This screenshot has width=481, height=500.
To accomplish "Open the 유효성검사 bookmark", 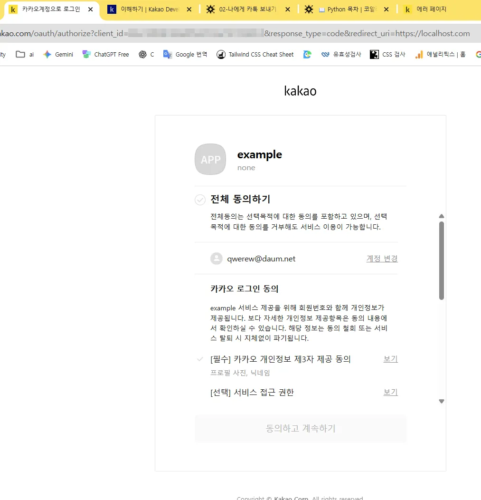I will [x=341, y=55].
